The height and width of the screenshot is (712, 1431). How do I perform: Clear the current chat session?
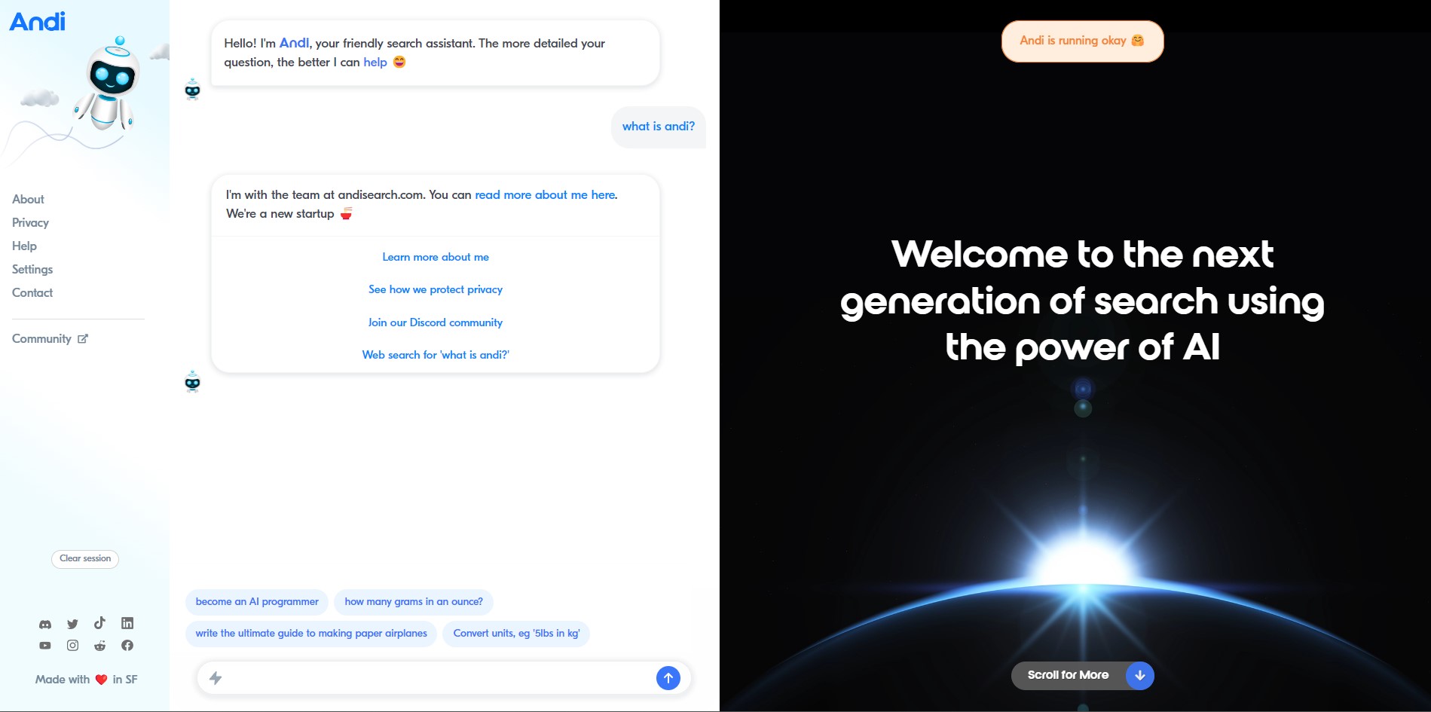tap(85, 559)
